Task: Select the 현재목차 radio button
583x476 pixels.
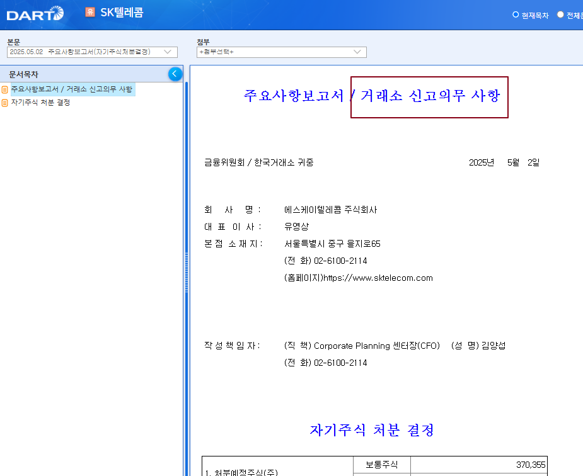Action: 515,14
